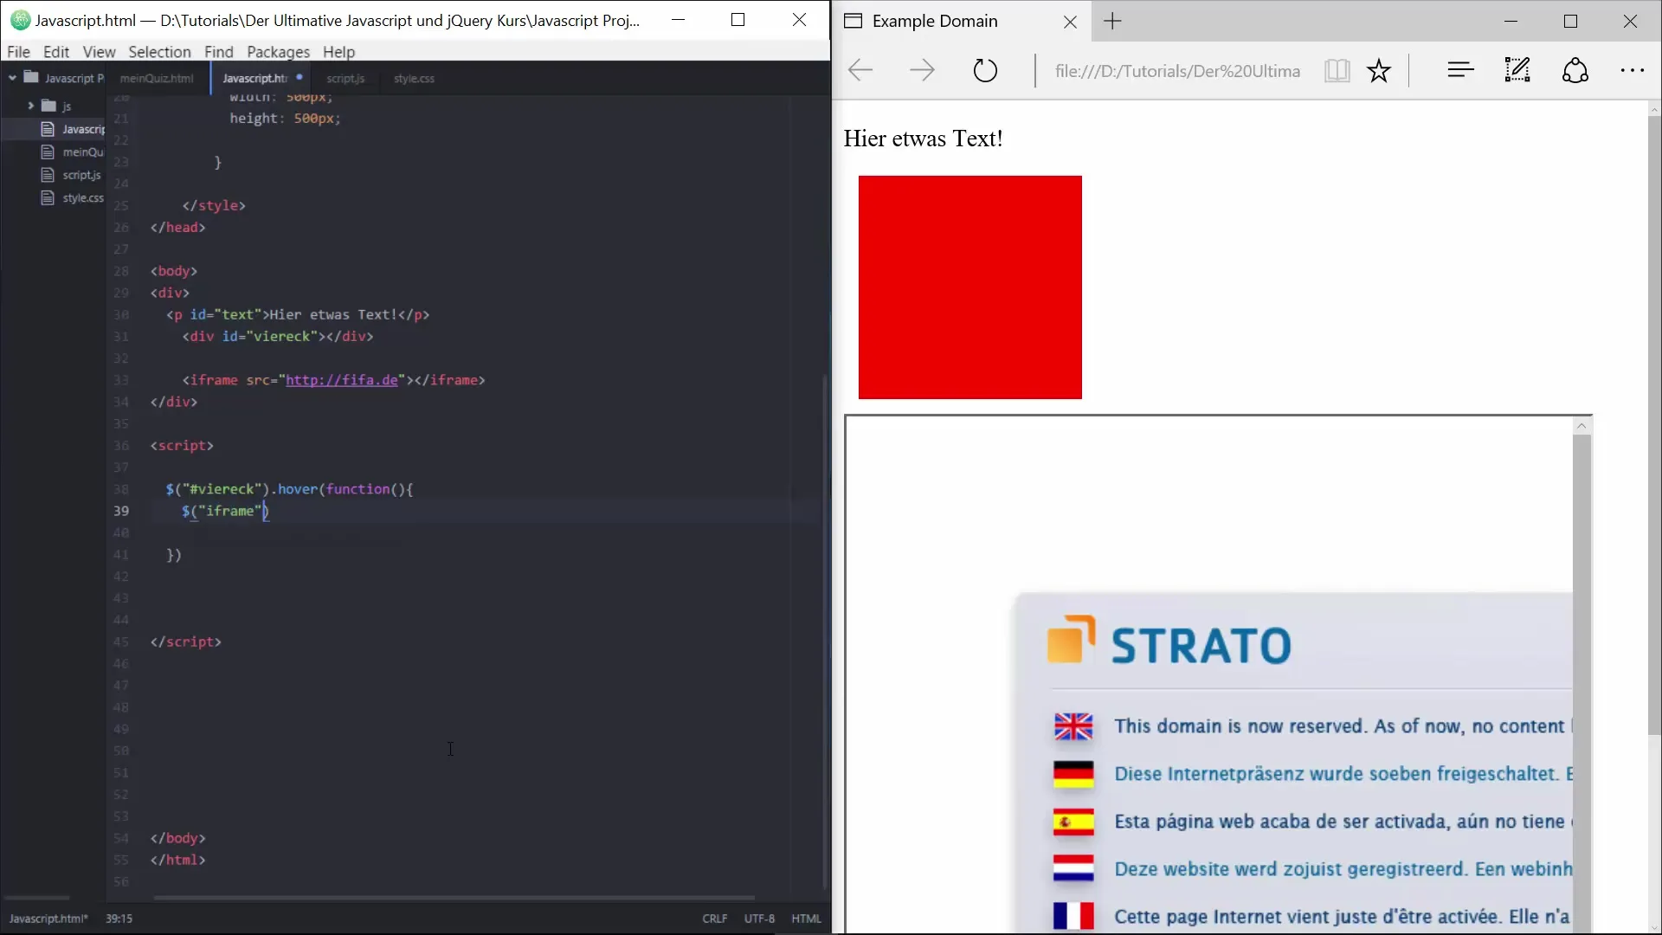1662x935 pixels.
Task: Add page to favorites star icon
Action: (1379, 70)
